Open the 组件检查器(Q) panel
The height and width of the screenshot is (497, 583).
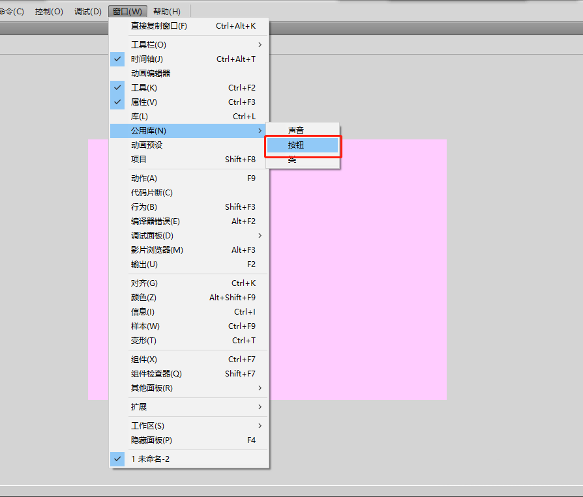pos(189,374)
